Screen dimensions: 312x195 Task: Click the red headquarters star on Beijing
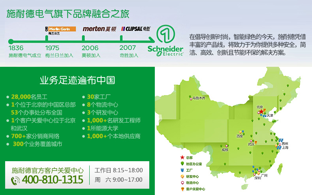point(261,112)
